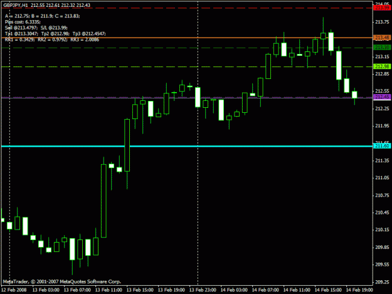
Task: Click the 210.75 price scale value
Action: tap(382, 195)
